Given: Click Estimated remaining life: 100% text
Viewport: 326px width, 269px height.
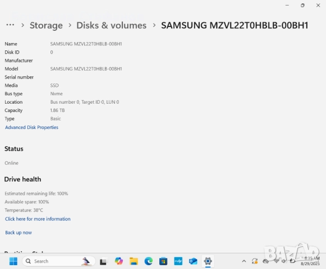Looking at the screenshot, I should tap(36, 193).
